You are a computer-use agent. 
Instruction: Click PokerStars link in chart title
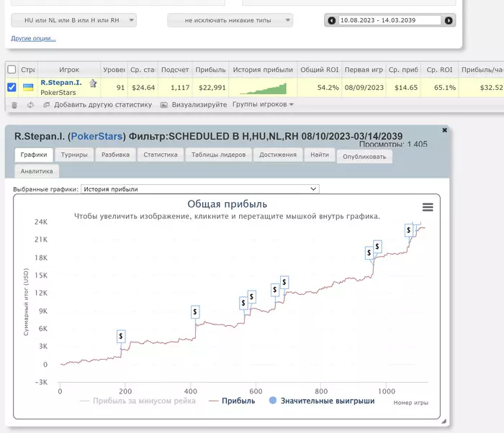[96, 136]
